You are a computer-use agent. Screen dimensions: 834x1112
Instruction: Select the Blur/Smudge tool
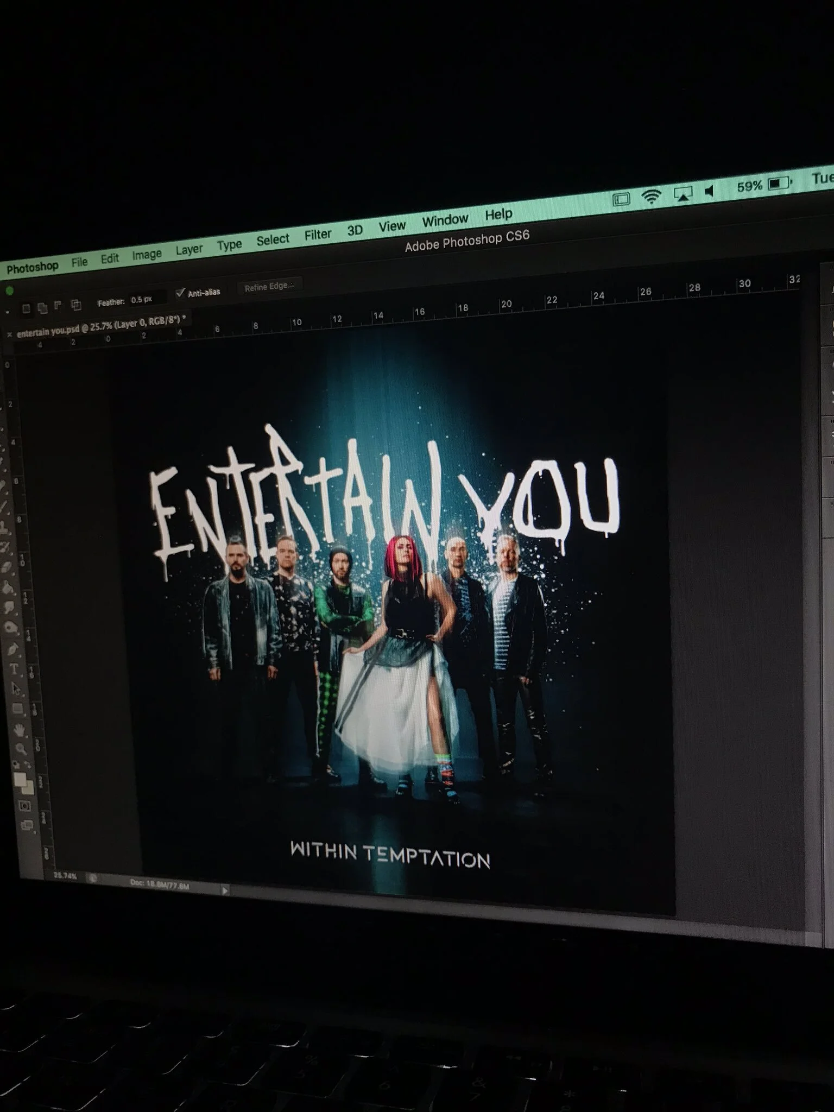click(9, 606)
